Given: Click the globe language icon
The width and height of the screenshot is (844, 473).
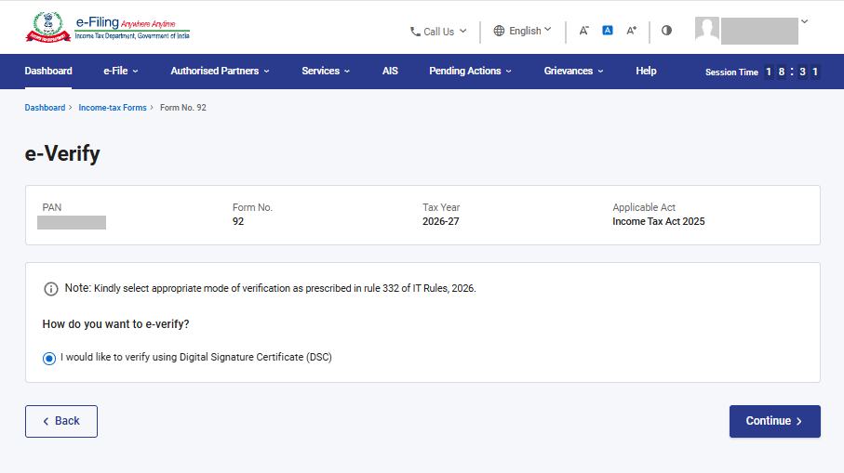Looking at the screenshot, I should (x=499, y=31).
